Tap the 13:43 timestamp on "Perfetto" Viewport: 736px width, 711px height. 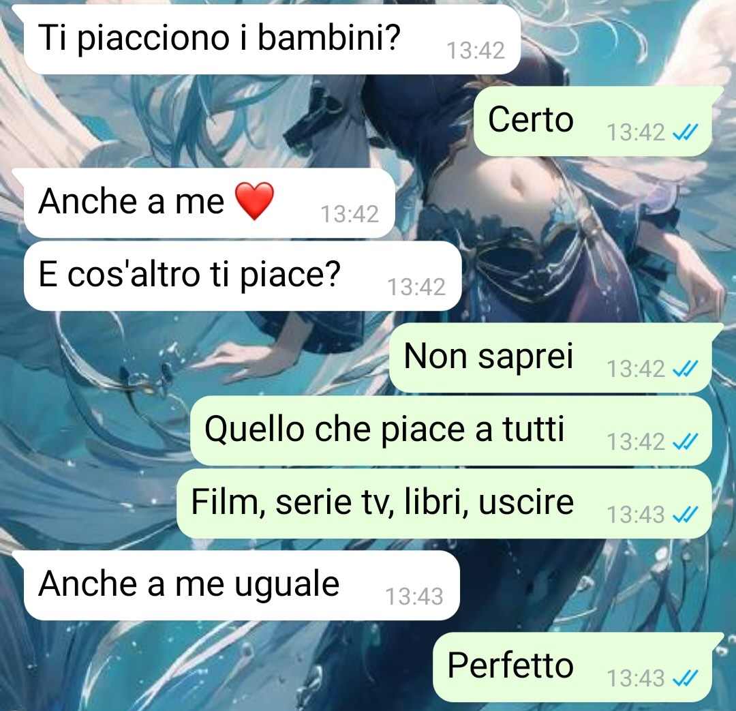(x=636, y=678)
